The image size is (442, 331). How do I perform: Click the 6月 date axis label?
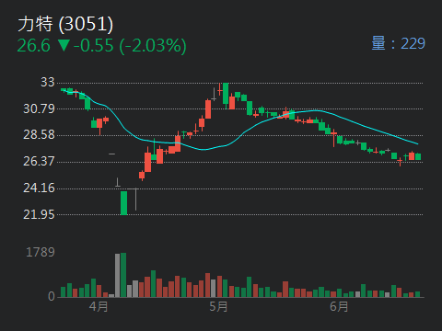(339, 306)
